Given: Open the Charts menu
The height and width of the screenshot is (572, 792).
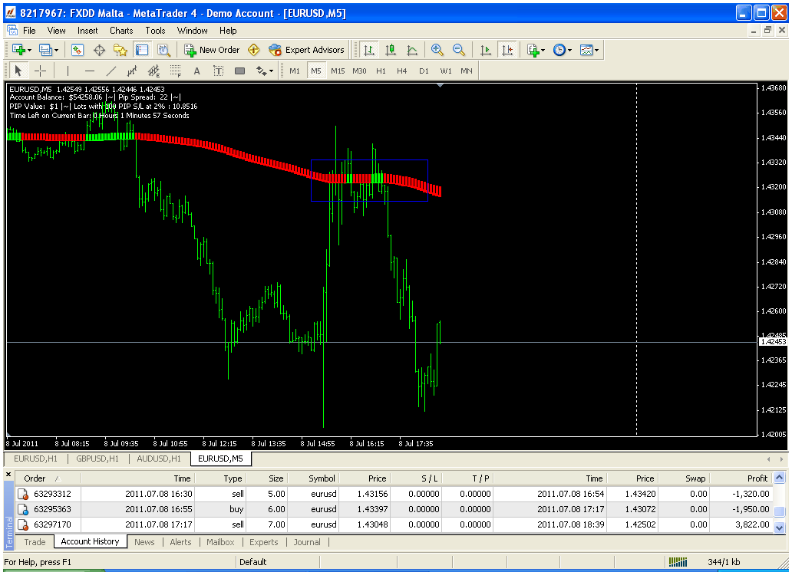Looking at the screenshot, I should 121,31.
